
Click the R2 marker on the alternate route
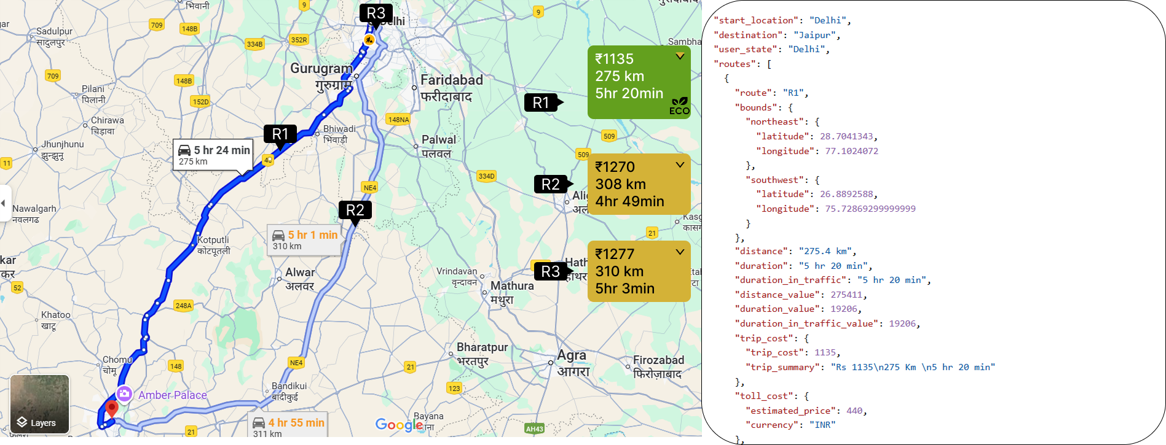point(355,211)
